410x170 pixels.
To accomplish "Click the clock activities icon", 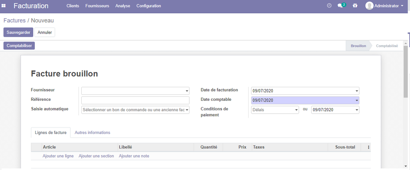I will click(x=329, y=6).
